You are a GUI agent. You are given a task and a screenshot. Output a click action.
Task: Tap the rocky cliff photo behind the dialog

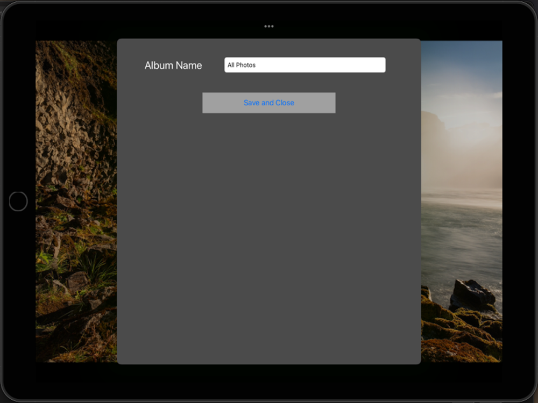click(76, 201)
